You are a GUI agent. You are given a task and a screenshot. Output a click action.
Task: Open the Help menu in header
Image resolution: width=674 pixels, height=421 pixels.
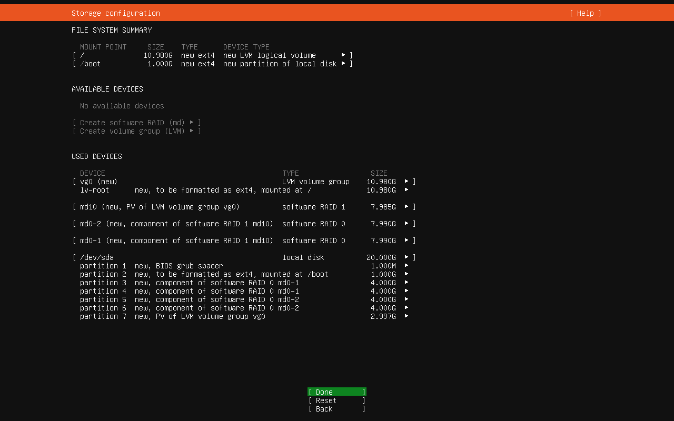coord(585,13)
